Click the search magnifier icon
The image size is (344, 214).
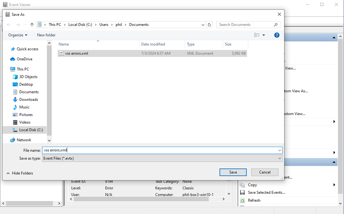click(x=276, y=25)
